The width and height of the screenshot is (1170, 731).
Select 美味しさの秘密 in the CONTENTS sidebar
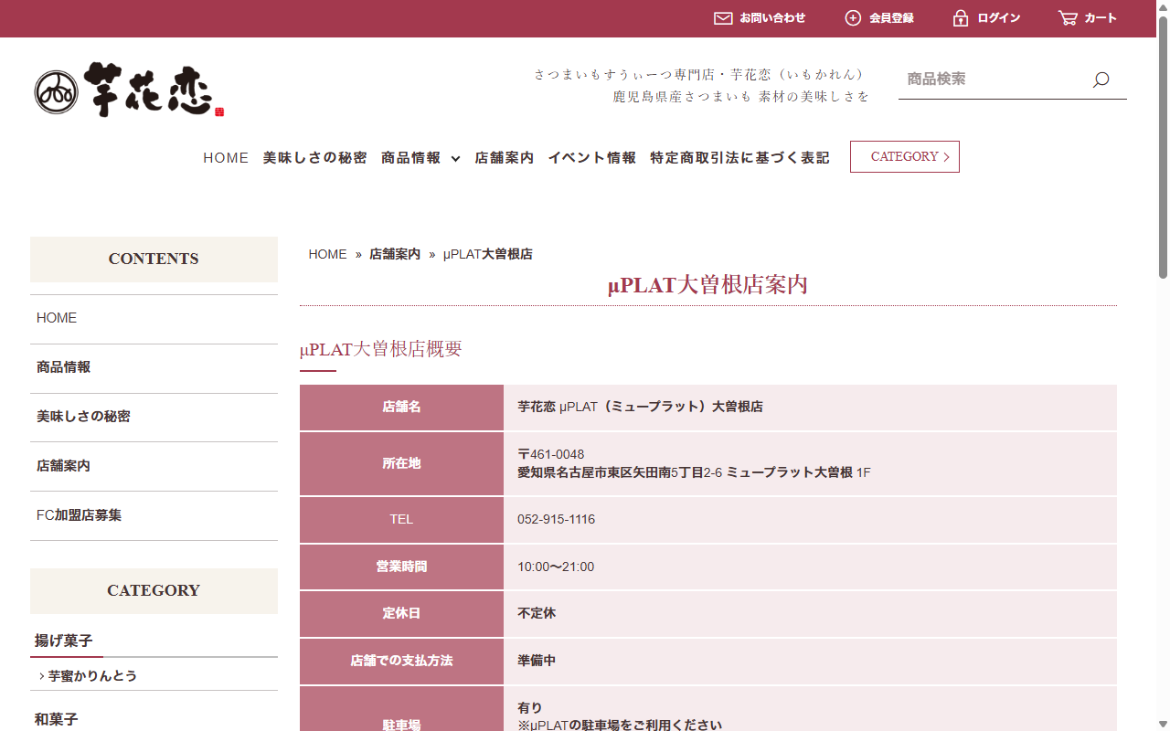(154, 417)
